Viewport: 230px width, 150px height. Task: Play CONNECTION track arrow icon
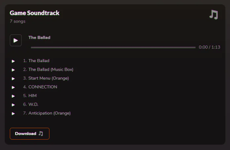(13, 87)
